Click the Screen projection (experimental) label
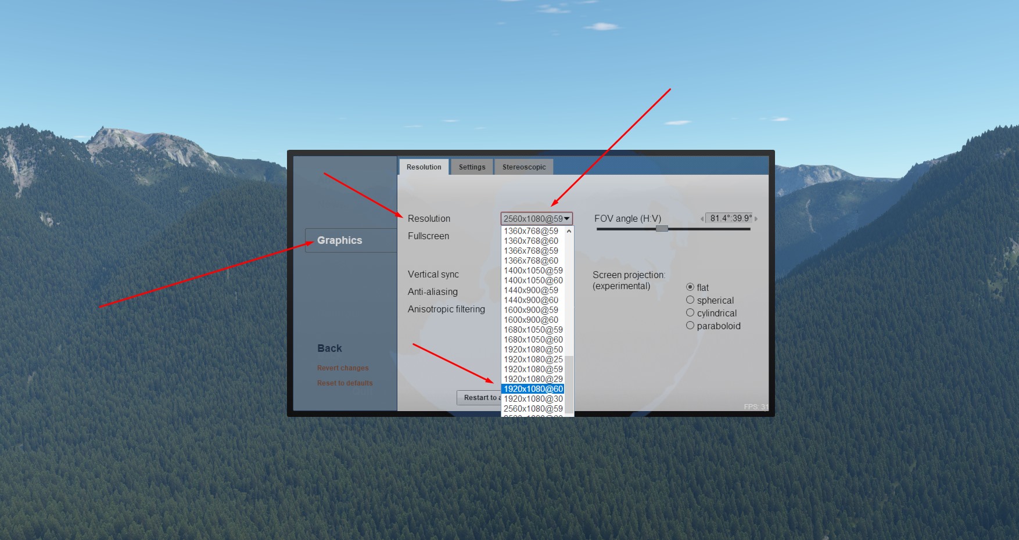The width and height of the screenshot is (1019, 540). tap(629, 280)
